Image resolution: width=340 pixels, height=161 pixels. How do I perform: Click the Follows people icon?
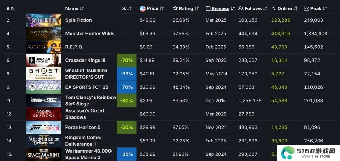click(x=241, y=8)
